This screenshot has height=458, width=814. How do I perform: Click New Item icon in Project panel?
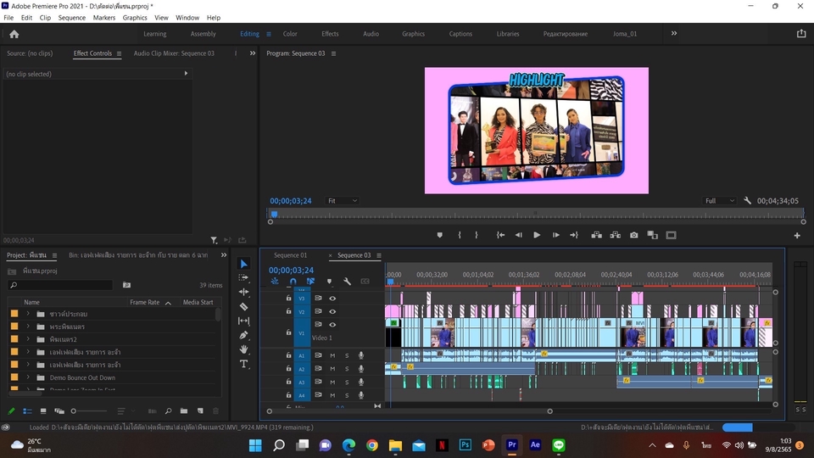coord(200,411)
